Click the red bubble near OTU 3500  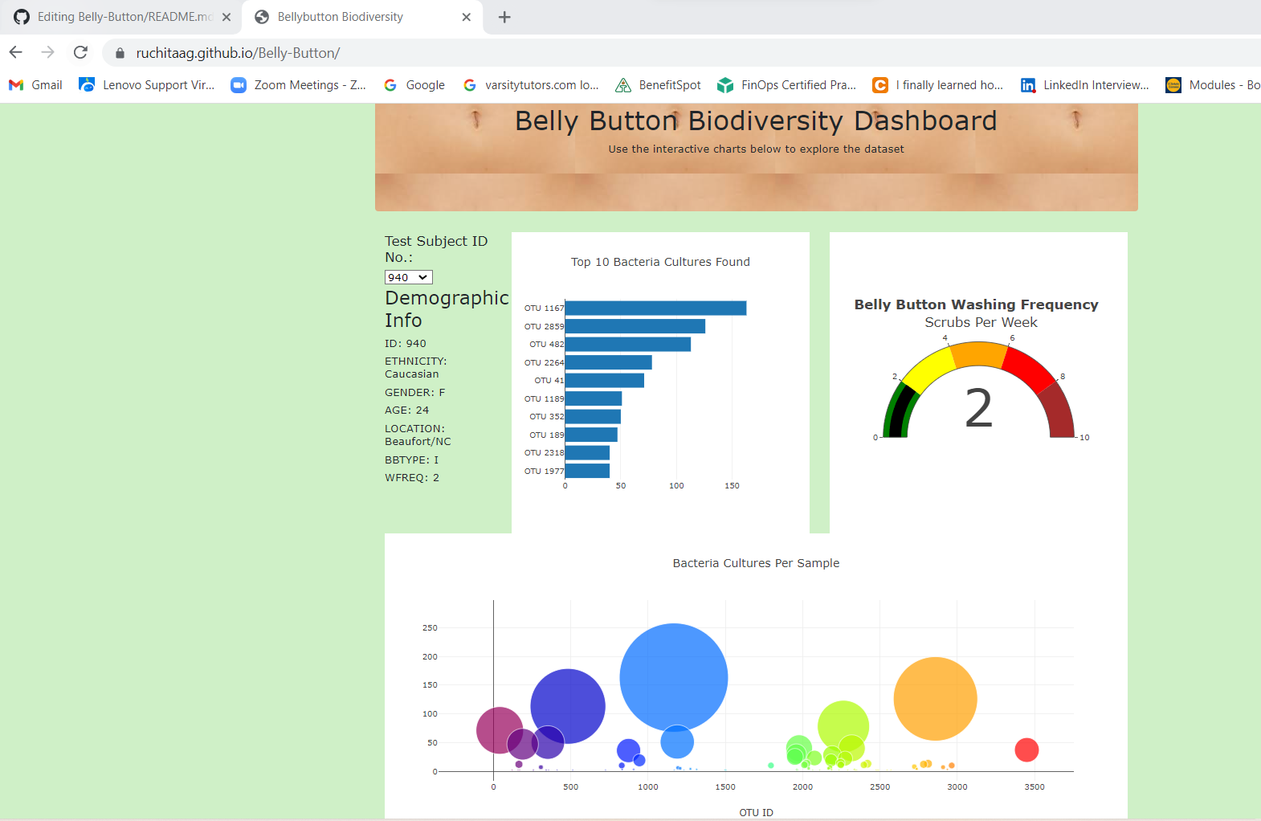1026,750
